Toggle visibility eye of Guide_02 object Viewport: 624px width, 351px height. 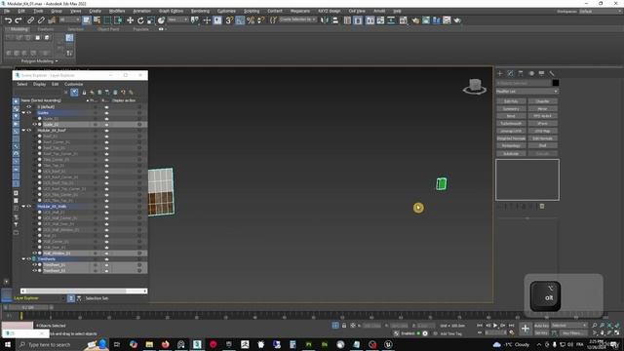(x=35, y=124)
